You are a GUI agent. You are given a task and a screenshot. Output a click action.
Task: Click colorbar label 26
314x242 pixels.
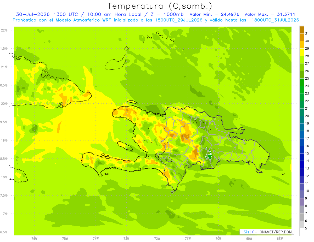(x=307, y=71)
